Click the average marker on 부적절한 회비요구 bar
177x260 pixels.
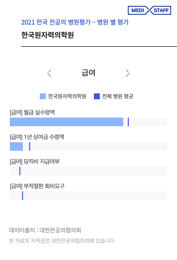click(x=23, y=196)
